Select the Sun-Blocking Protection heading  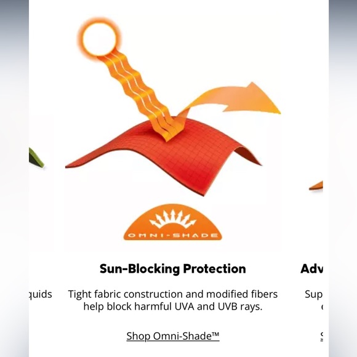pos(172,268)
